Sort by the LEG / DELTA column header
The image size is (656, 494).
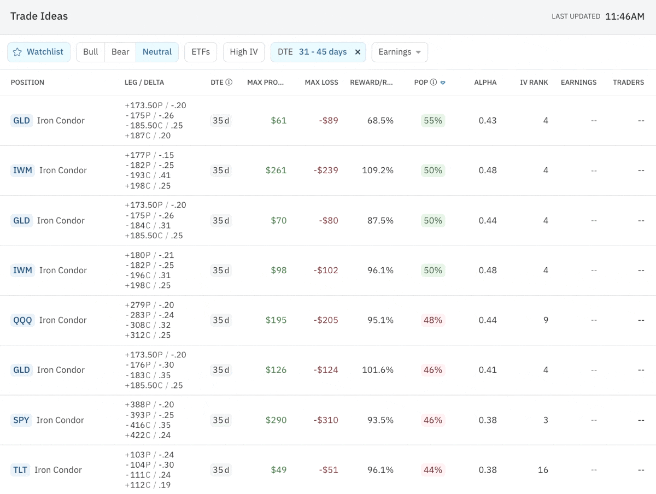pyautogui.click(x=144, y=83)
